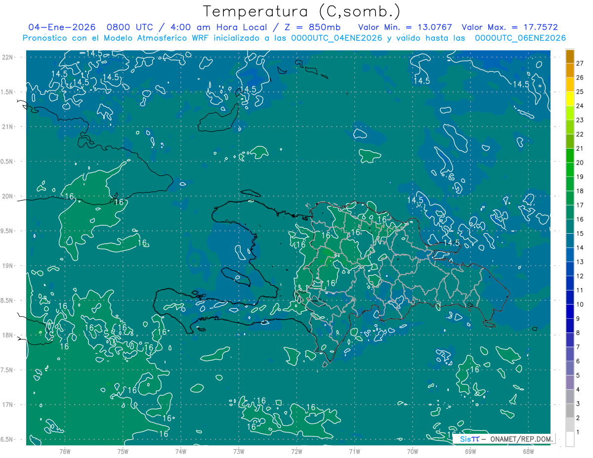Click legend color band between 26 and 27

pyautogui.click(x=570, y=70)
